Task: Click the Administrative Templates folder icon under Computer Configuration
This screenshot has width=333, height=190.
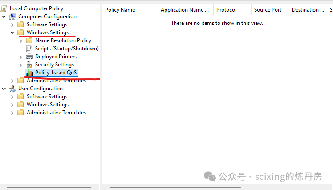Action: pyautogui.click(x=20, y=81)
